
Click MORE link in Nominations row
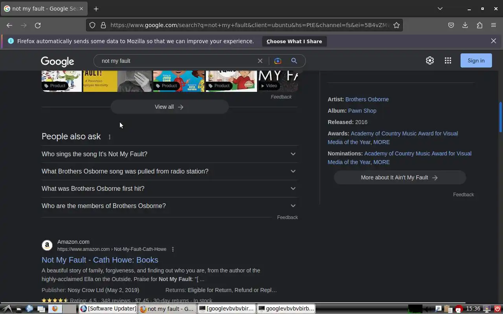pos(382,162)
